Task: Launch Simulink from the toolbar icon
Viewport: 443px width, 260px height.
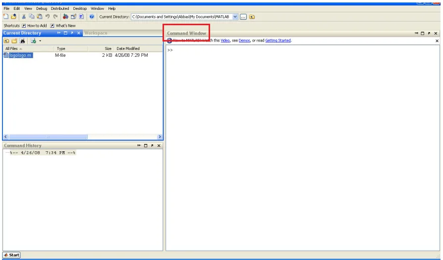Action: click(x=65, y=17)
